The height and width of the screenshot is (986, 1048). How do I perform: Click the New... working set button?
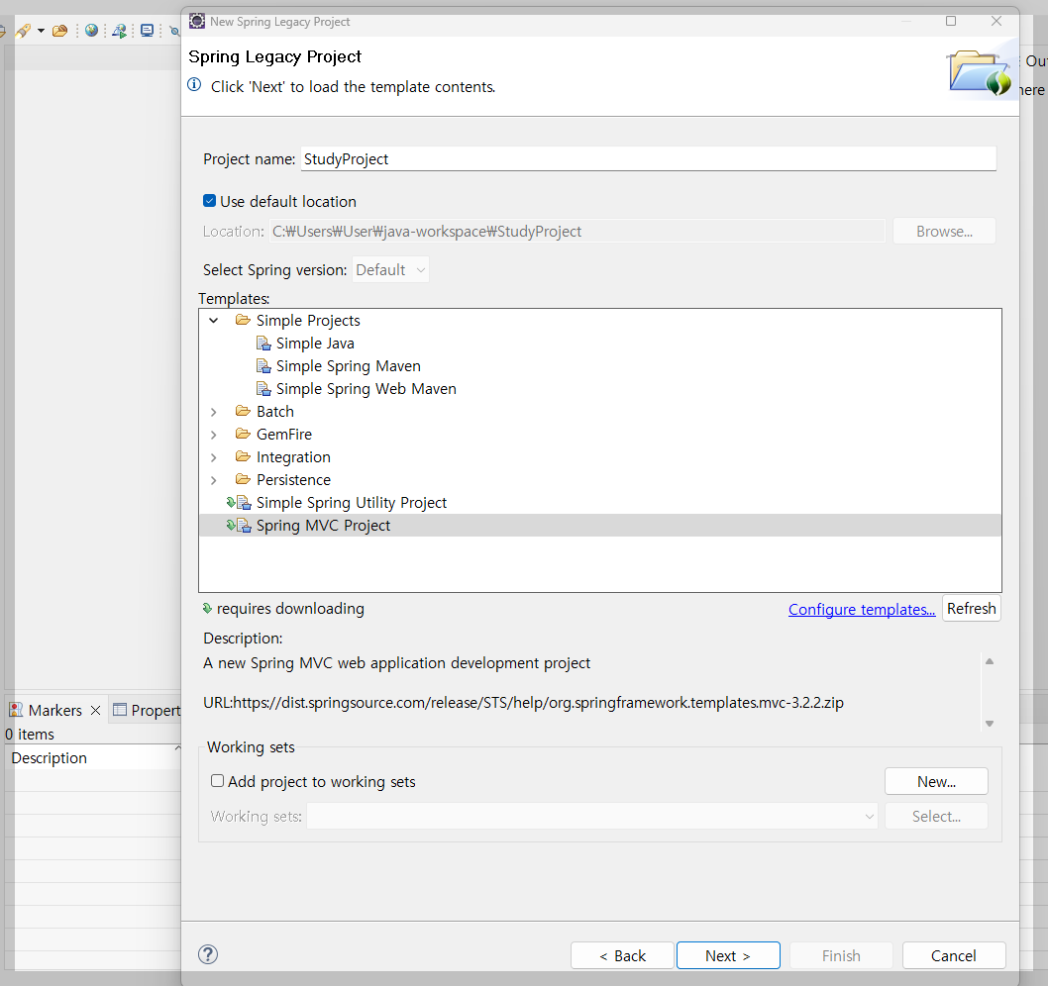tap(936, 781)
